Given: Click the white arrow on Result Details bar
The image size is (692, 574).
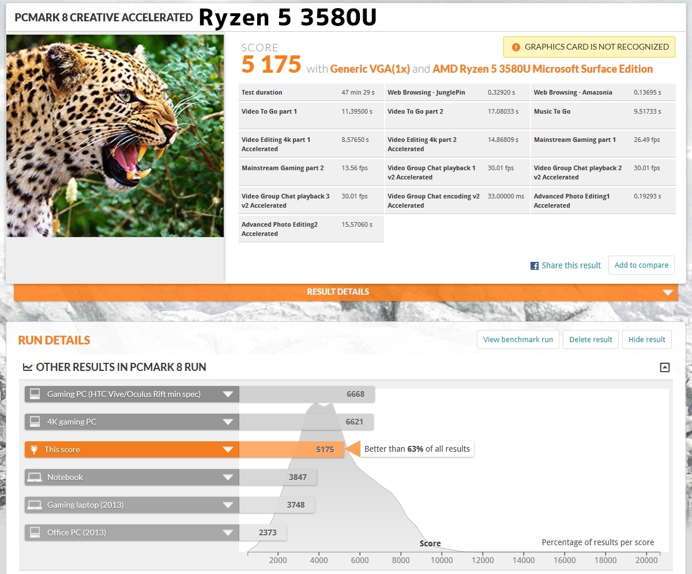Looking at the screenshot, I should pyautogui.click(x=668, y=292).
